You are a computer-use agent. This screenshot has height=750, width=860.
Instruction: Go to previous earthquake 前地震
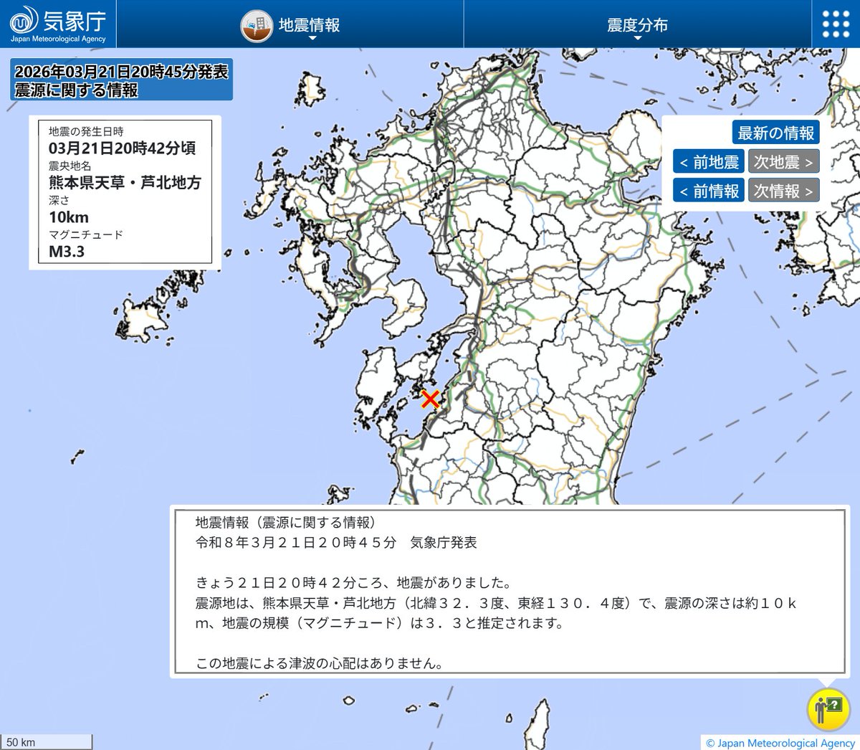[x=709, y=161]
